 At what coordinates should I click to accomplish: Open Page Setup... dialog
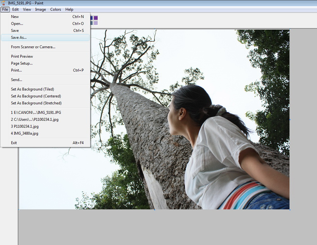tap(22, 63)
